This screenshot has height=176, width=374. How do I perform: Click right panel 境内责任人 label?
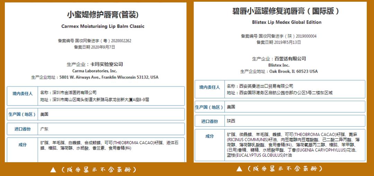[210, 87]
